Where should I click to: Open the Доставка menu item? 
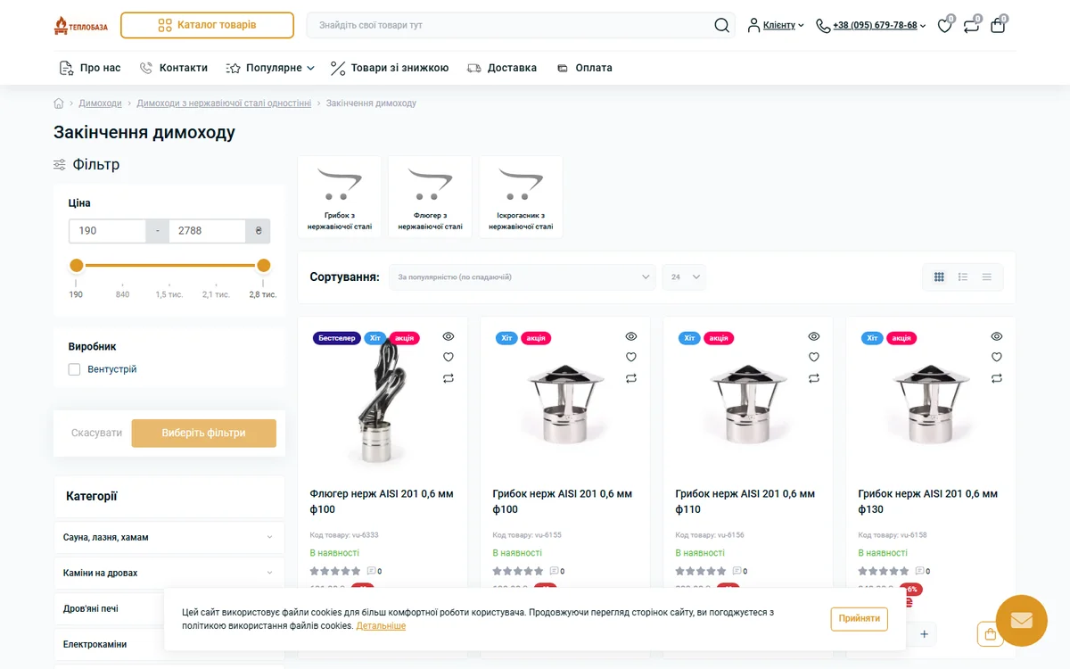[x=502, y=68]
